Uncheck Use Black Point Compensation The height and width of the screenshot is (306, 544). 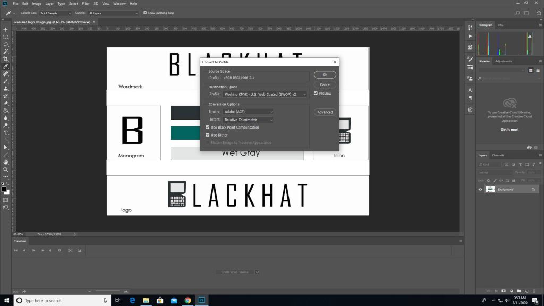point(208,127)
